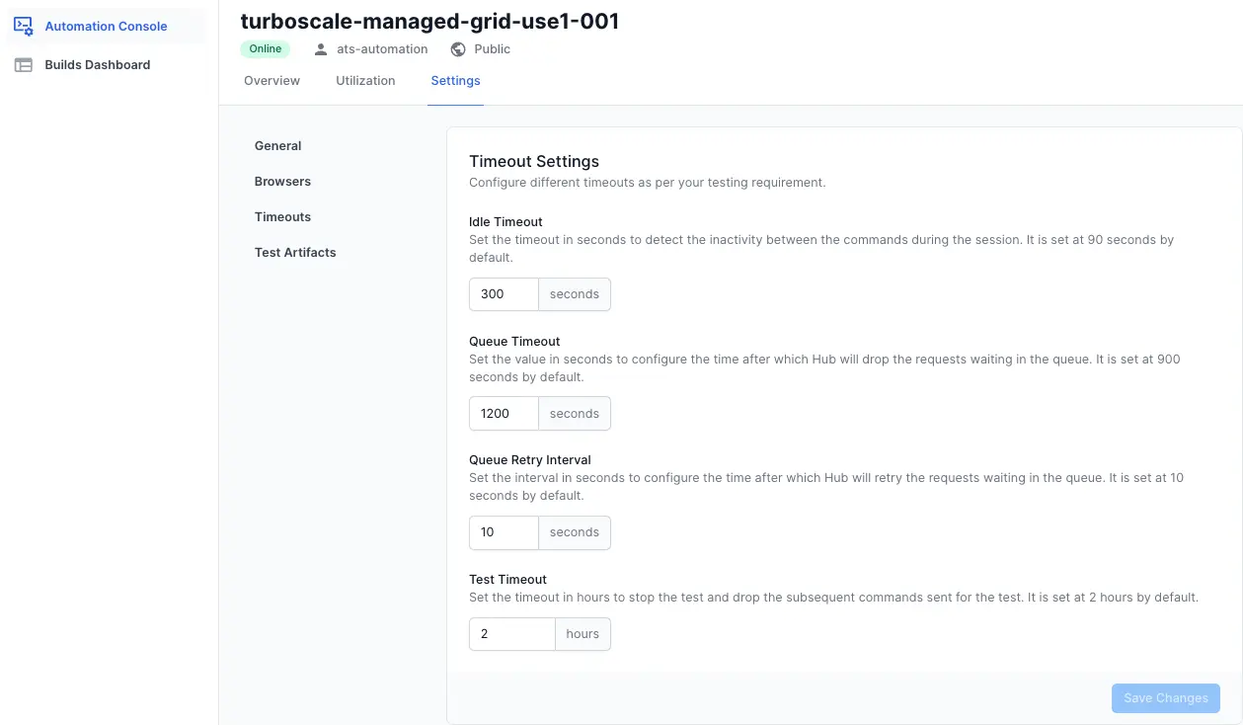This screenshot has width=1243, height=725.
Task: Click the Automation Console terminal icon
Action: pyautogui.click(x=22, y=26)
